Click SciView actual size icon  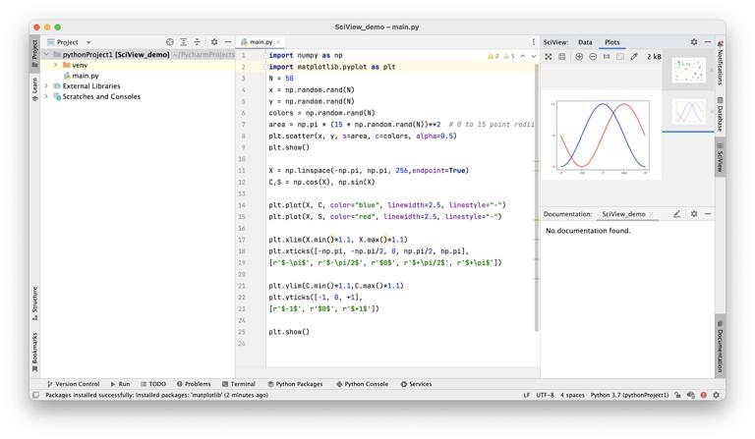607,57
